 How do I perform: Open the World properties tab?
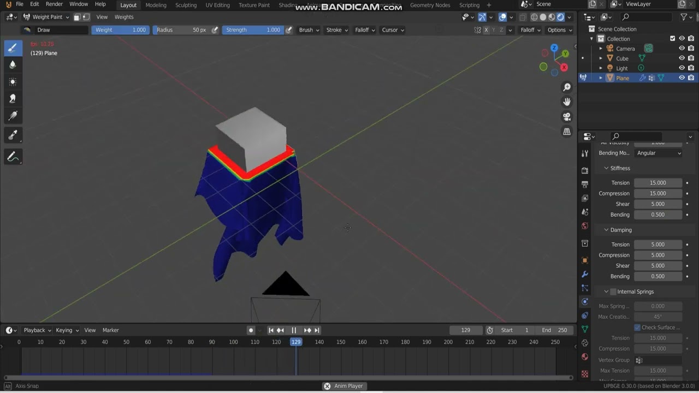click(585, 226)
